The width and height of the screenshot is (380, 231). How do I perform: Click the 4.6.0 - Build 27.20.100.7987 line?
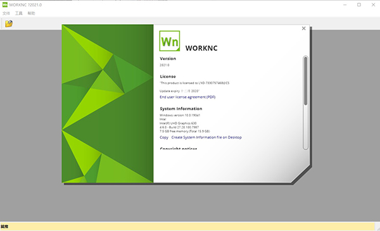(x=179, y=127)
